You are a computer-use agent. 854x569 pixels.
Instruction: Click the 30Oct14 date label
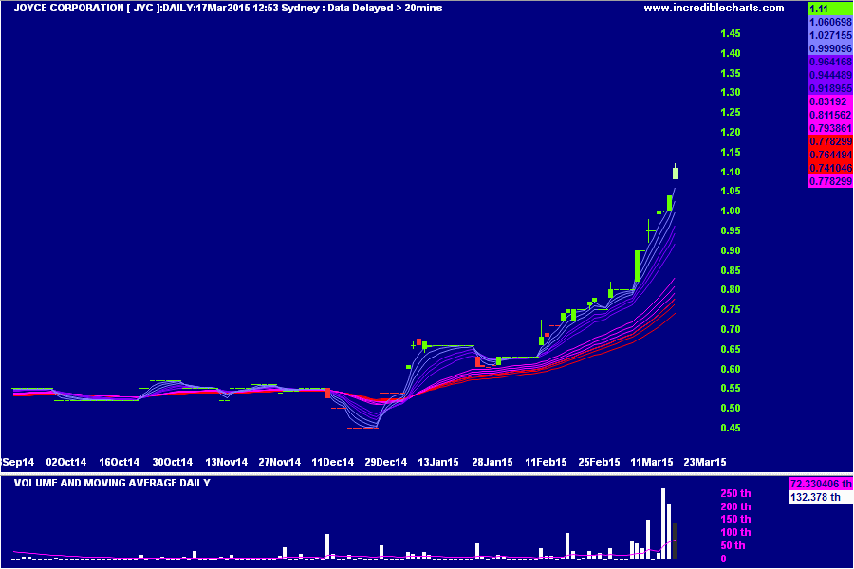coord(172,462)
